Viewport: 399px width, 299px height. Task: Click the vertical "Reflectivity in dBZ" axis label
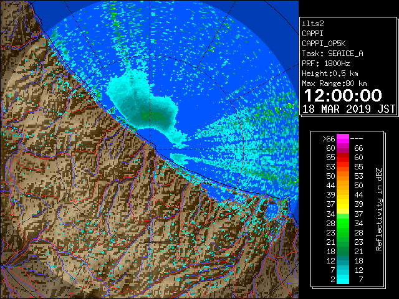coord(378,209)
